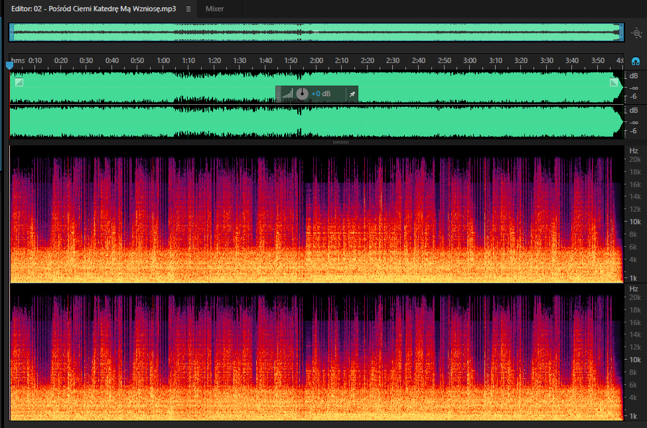Click the right channel spectral display
647x428 pixels.
[x=317, y=352]
